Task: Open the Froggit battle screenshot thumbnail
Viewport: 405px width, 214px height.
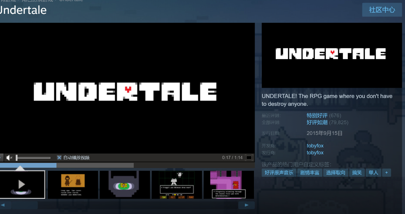Action: coord(177,184)
